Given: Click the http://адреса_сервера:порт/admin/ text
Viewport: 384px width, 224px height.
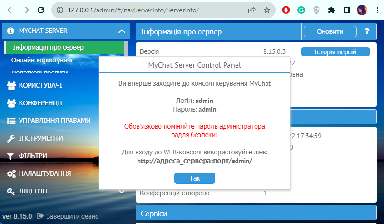Looking at the screenshot, I should (x=195, y=161).
